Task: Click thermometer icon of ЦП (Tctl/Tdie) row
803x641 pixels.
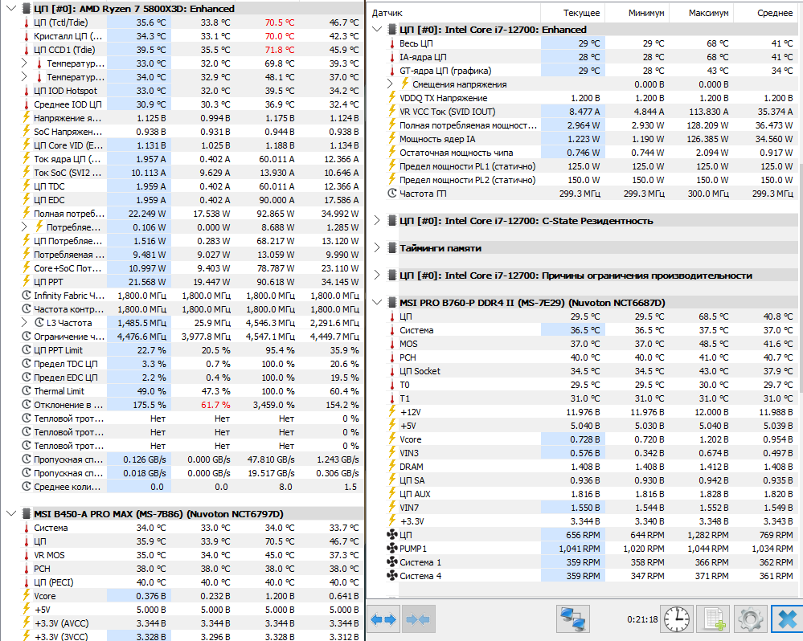Action: (27, 22)
